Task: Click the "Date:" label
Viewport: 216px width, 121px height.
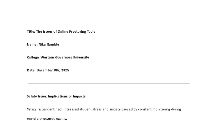Action: click(31, 70)
